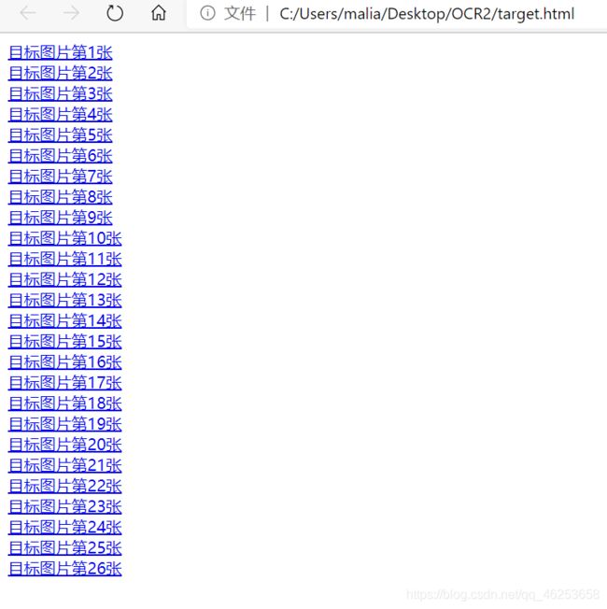
Task: Open link 目标图片第7张
Action: tap(60, 177)
